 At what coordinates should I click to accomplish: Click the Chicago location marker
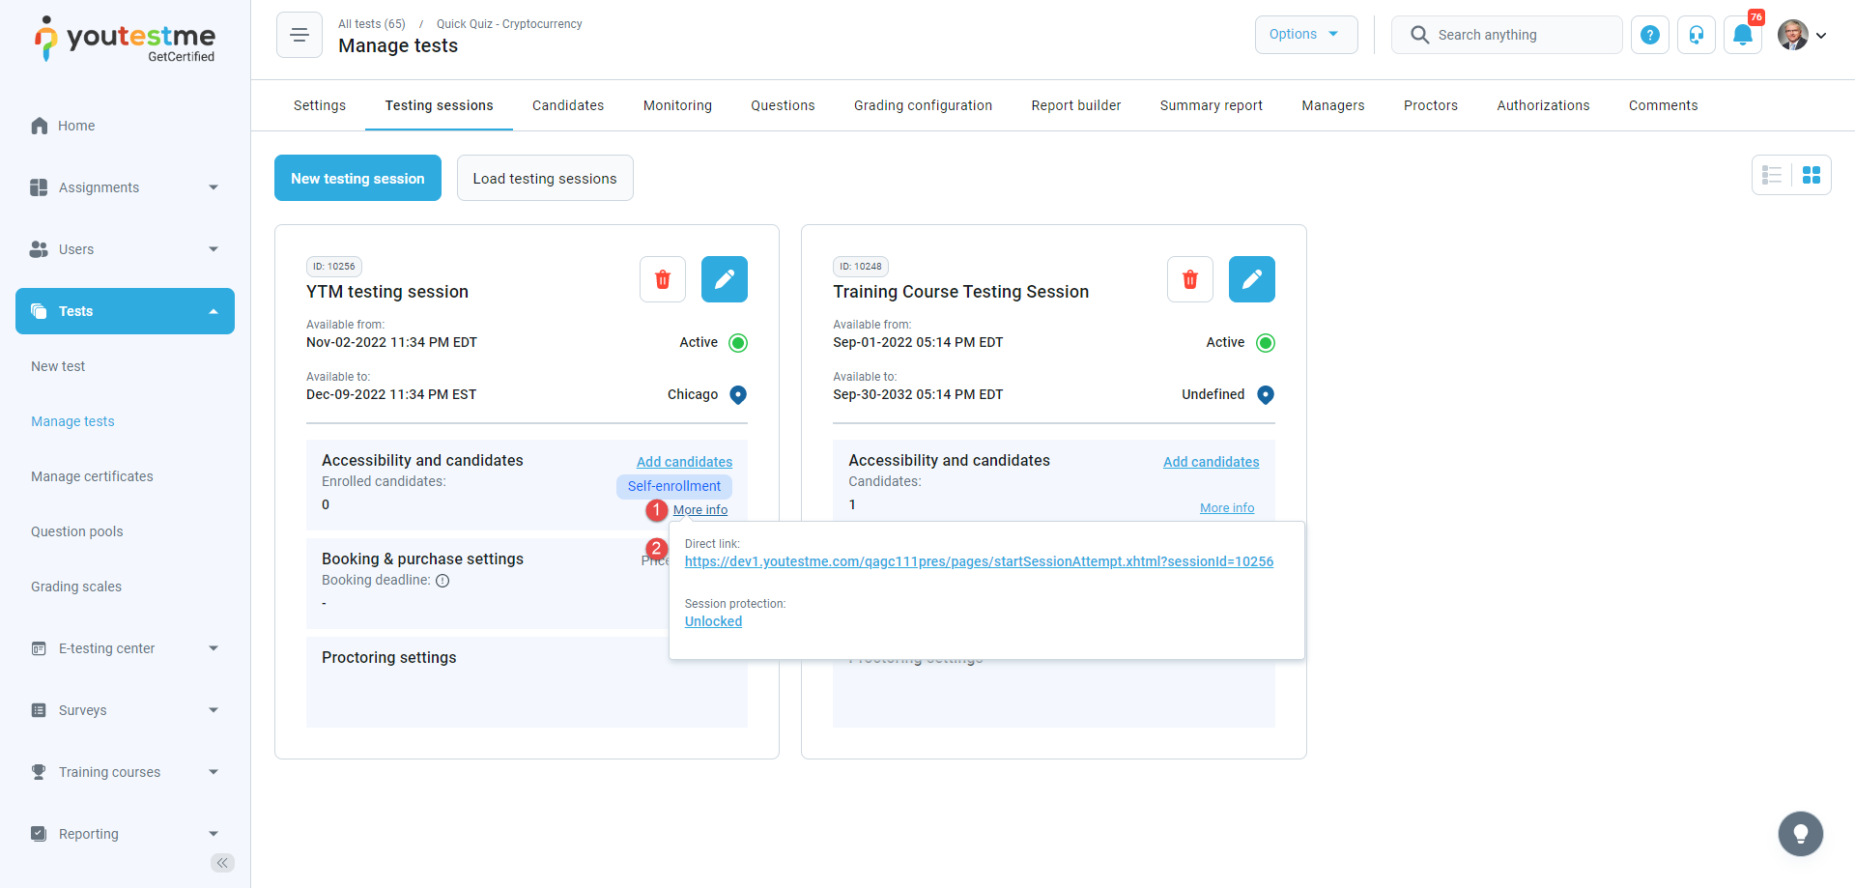click(x=738, y=394)
